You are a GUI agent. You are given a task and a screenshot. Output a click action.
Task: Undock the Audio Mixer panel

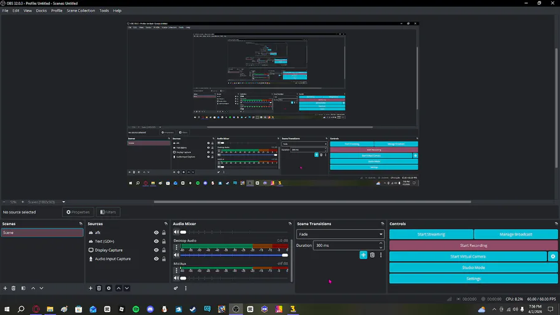290,224
